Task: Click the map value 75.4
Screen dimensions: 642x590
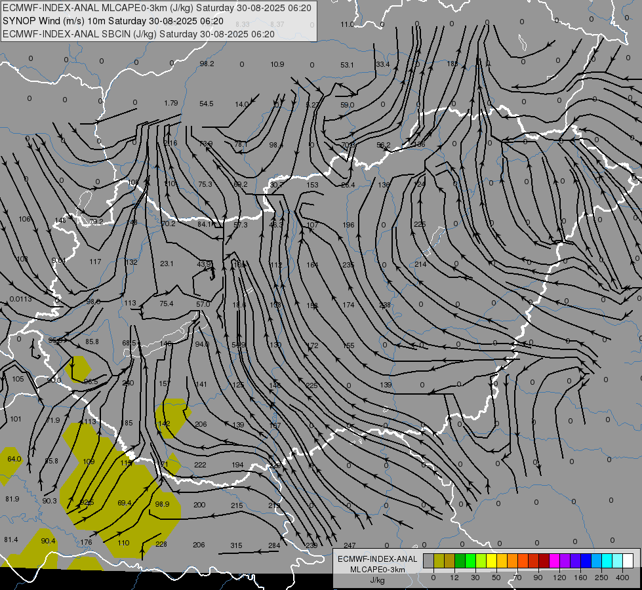Action: pos(166,304)
